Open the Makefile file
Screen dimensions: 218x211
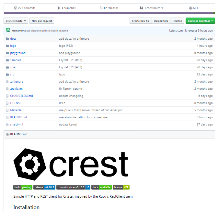click(16, 110)
